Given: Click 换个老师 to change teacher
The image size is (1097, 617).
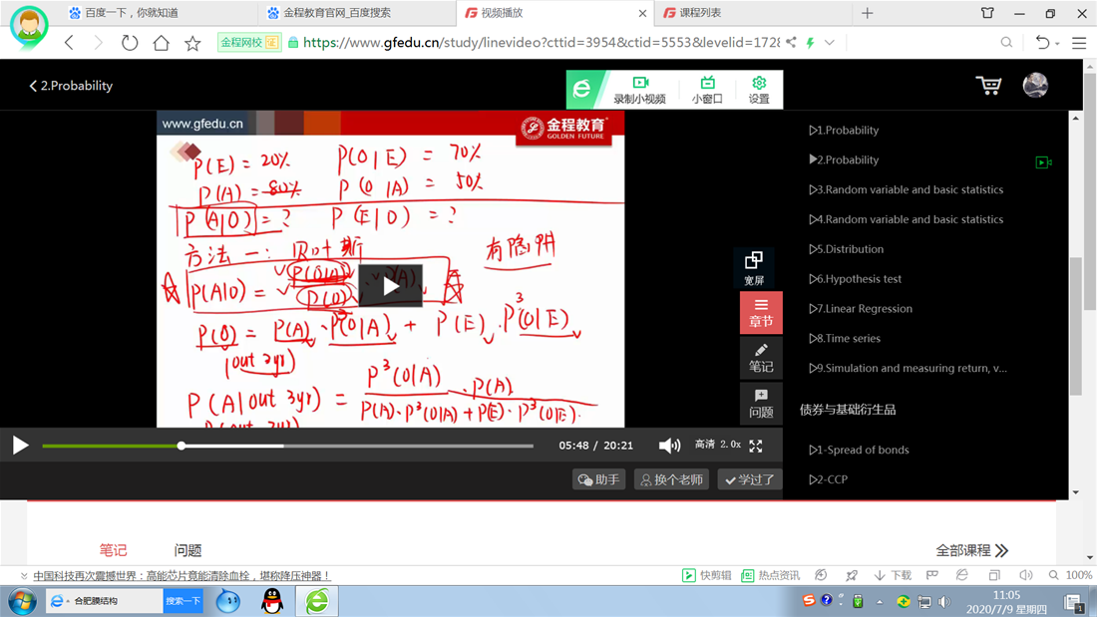Looking at the screenshot, I should (671, 479).
